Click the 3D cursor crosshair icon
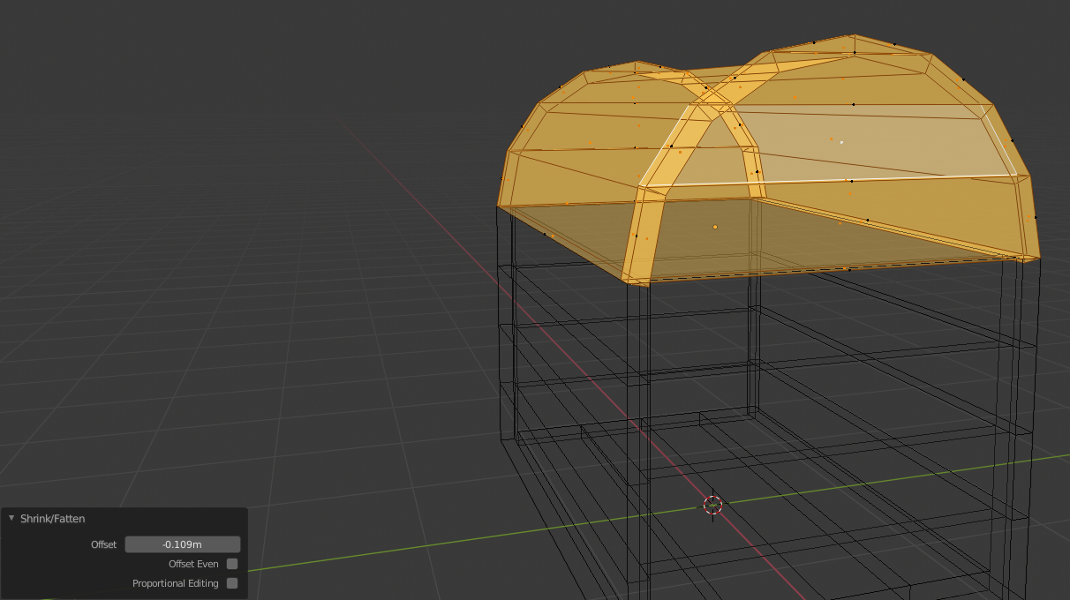 713,505
